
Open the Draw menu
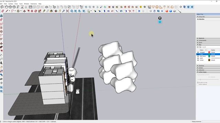(16, 4)
